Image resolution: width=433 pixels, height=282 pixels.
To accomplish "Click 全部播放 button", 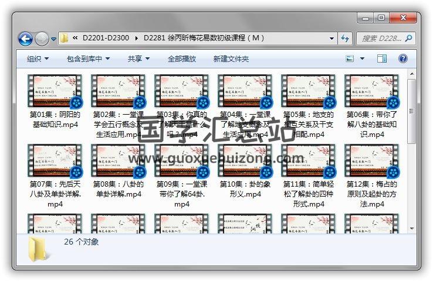I will click(182, 59).
